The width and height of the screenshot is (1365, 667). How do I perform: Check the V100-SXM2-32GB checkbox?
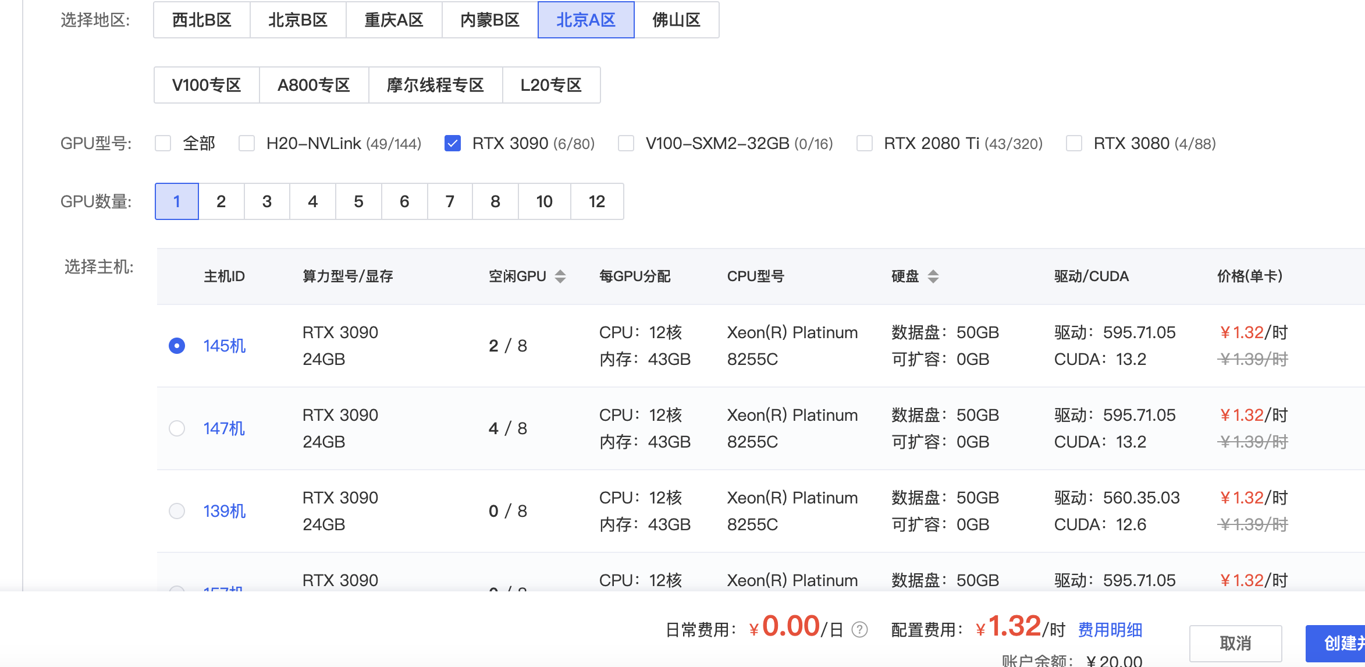coord(626,143)
